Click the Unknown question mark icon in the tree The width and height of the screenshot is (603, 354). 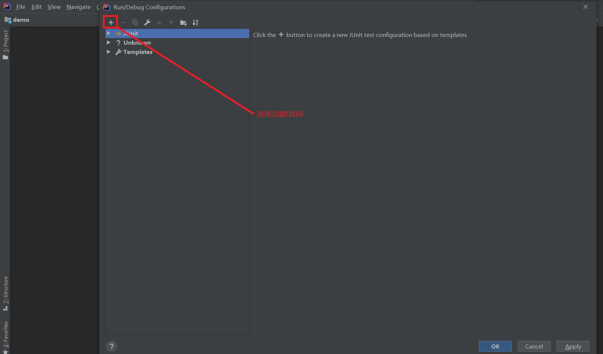pyautogui.click(x=118, y=43)
